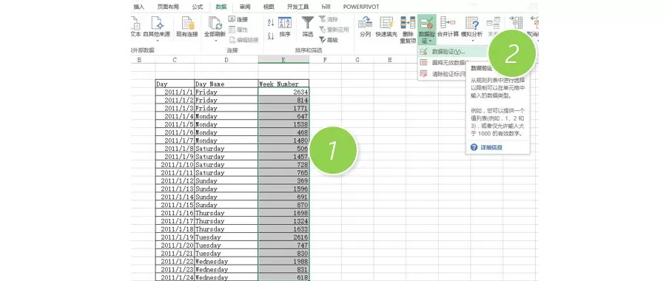Click Sort A to Z ascending icon

(271, 22)
